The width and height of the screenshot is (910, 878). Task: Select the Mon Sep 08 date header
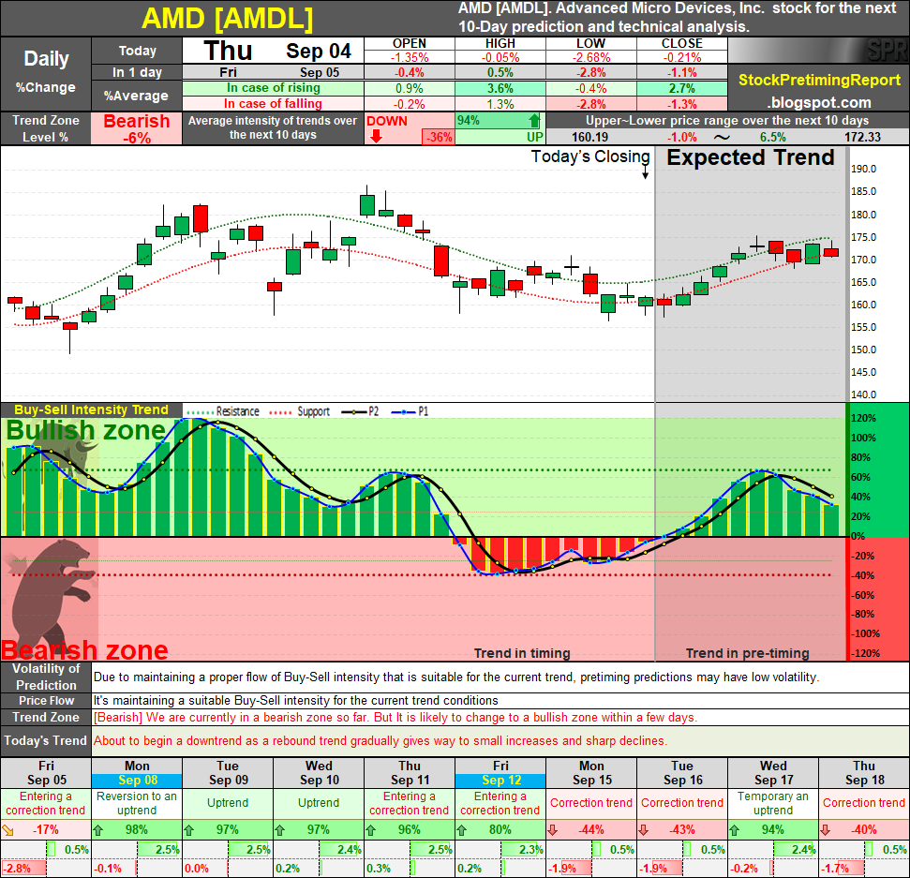pos(137,774)
